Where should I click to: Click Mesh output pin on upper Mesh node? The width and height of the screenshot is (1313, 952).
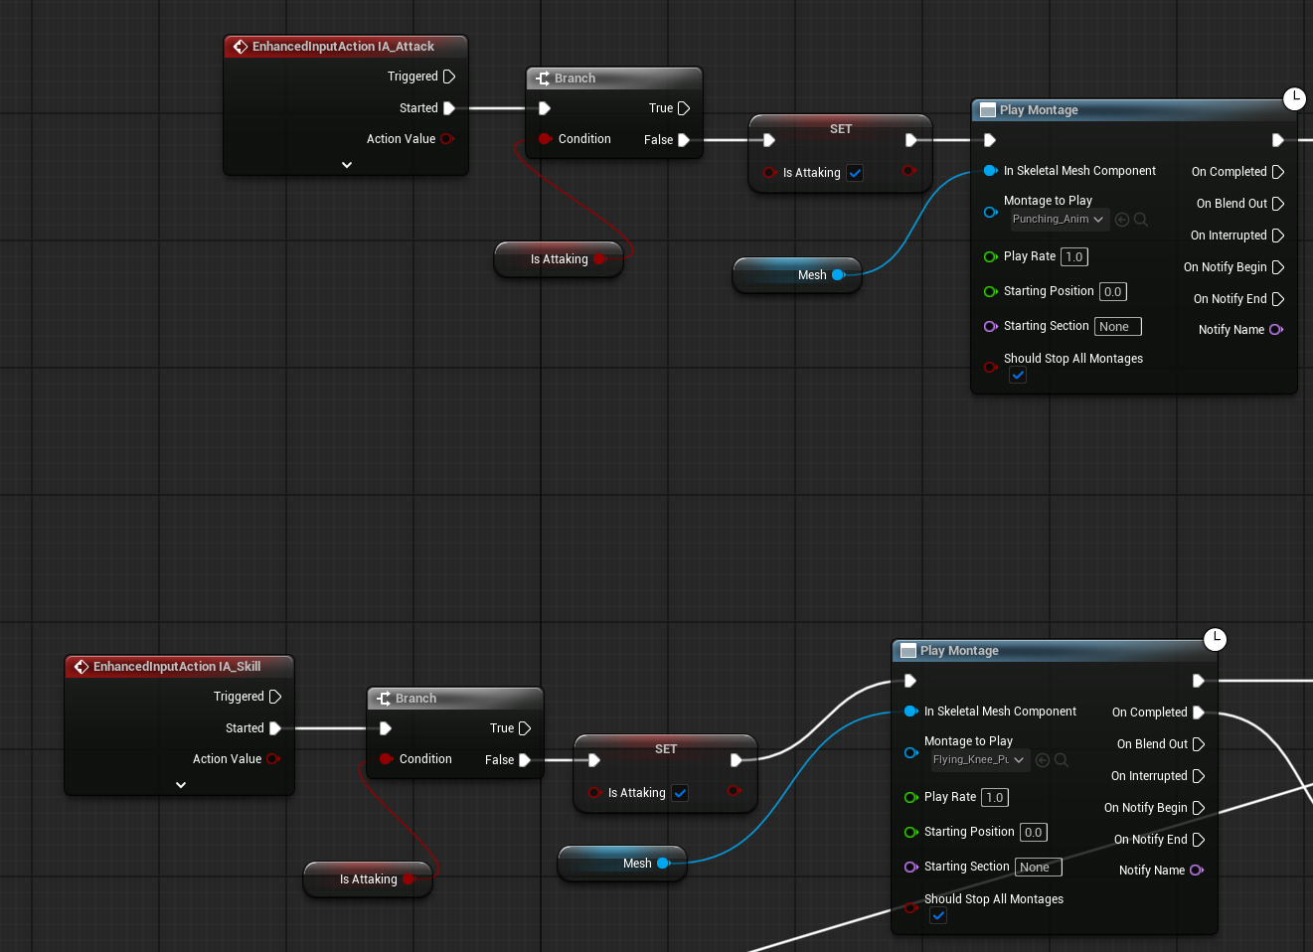tap(838, 275)
